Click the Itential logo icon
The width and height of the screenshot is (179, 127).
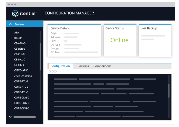pyautogui.click(x=15, y=13)
